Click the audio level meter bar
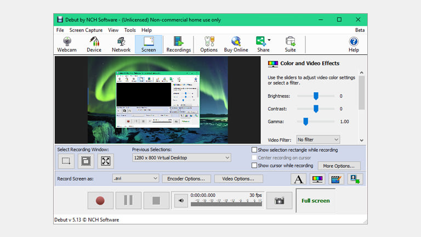This screenshot has width=421, height=237. pos(226,204)
